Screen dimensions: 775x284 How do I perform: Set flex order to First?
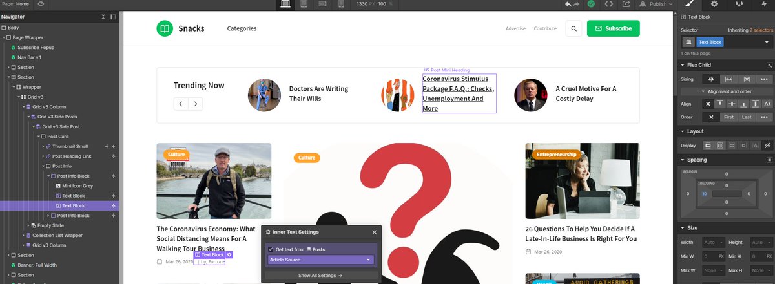tap(728, 117)
